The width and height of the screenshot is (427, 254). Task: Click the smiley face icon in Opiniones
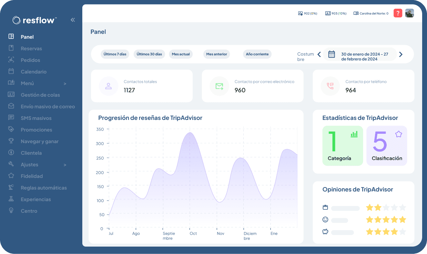[325, 220]
